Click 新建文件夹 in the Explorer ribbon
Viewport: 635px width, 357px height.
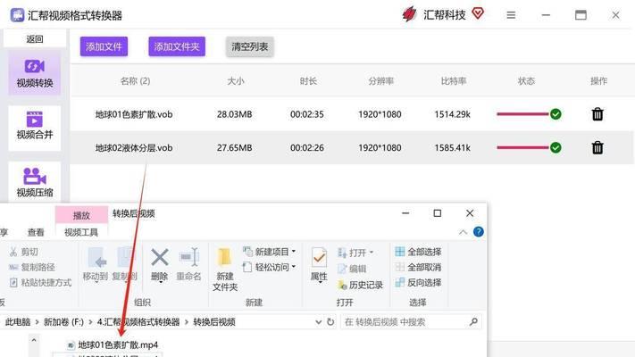tap(225, 270)
